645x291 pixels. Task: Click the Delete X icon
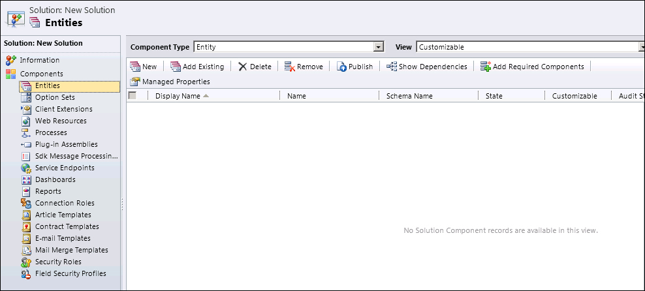pyautogui.click(x=242, y=67)
